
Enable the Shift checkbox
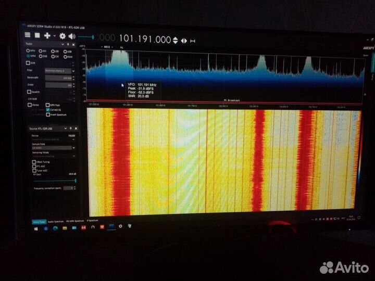click(28, 63)
